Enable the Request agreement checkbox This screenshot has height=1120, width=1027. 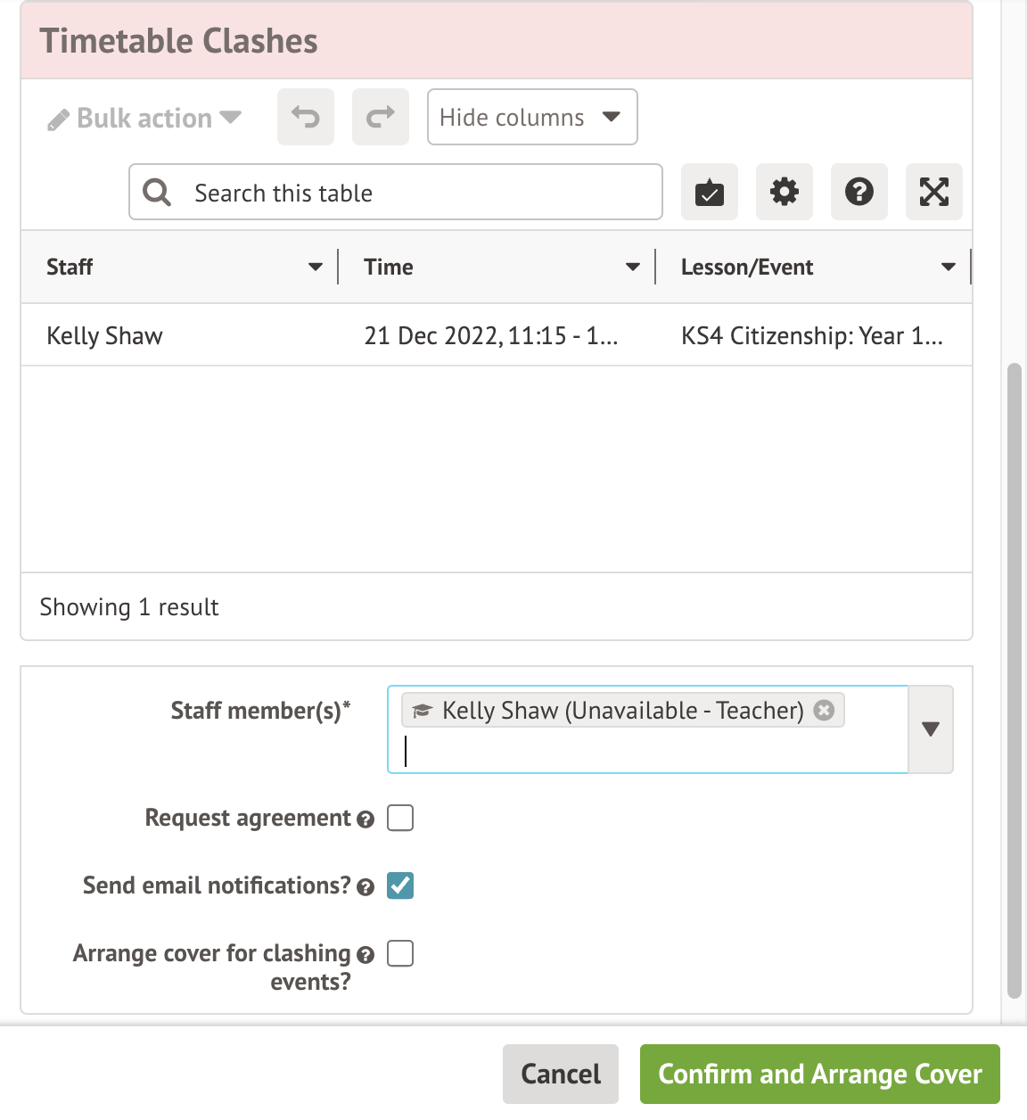coord(400,818)
